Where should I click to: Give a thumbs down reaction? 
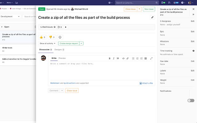[x=52, y=37]
